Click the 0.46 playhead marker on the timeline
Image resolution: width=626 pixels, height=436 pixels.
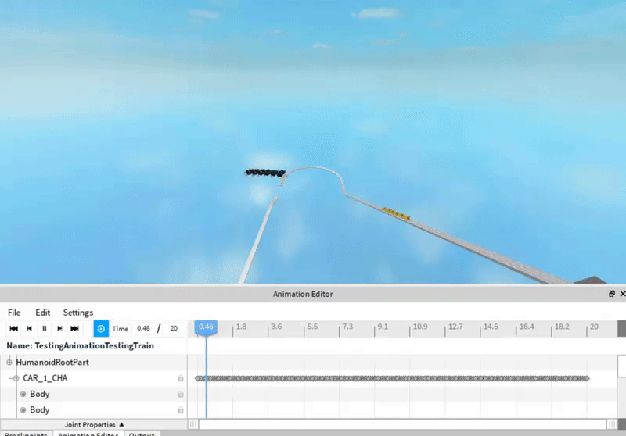(206, 327)
